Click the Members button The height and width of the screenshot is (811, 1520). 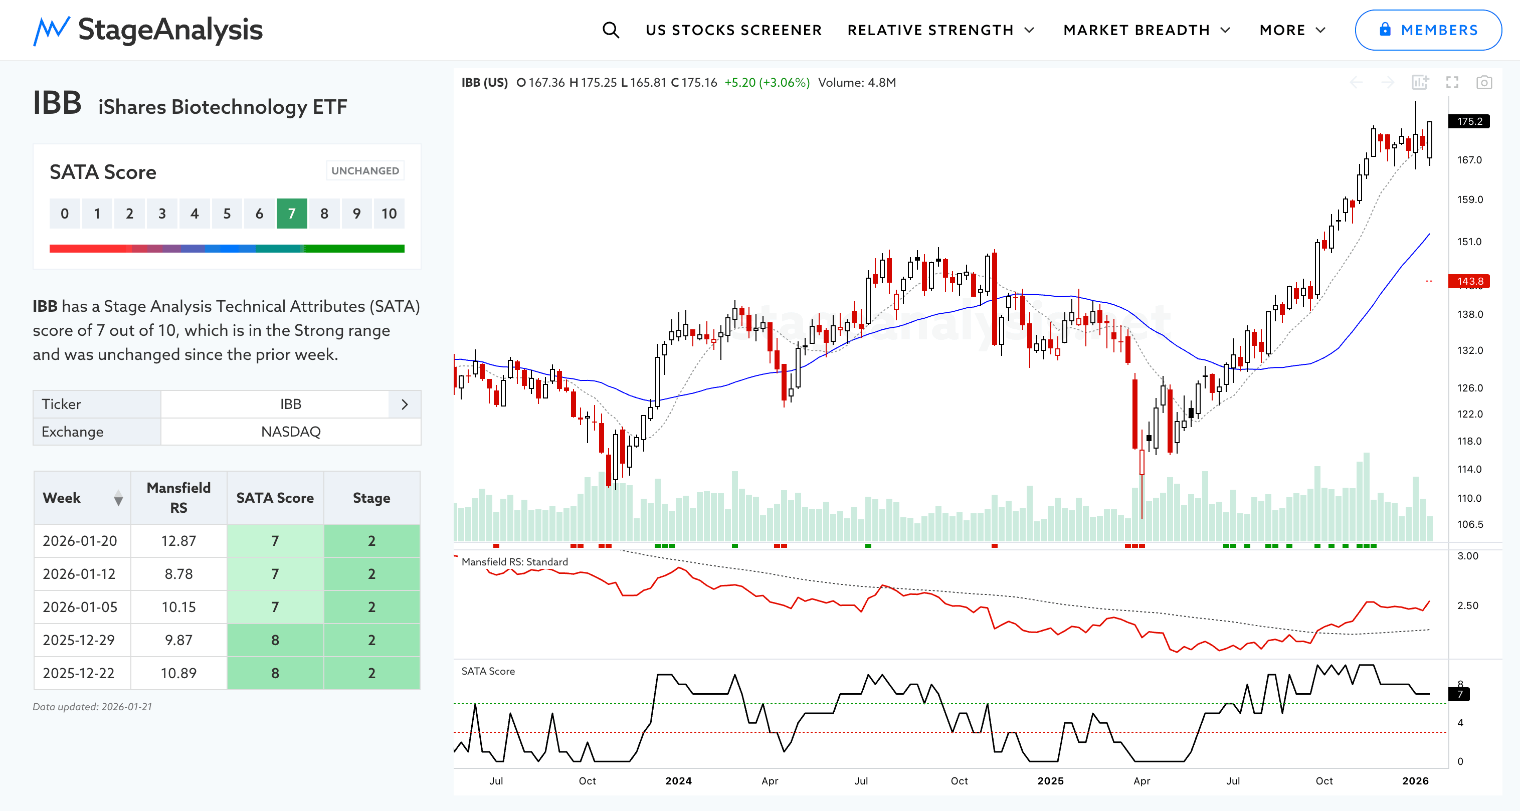[x=1428, y=30]
